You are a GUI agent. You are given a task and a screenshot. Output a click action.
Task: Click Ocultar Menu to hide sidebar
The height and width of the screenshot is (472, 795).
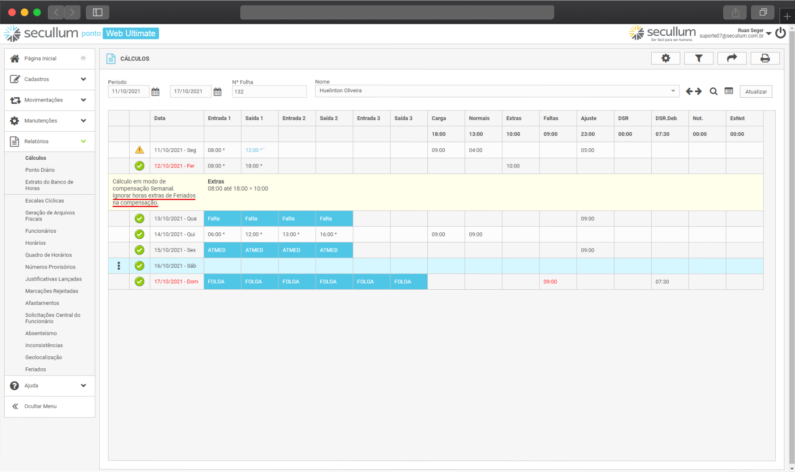coord(40,406)
